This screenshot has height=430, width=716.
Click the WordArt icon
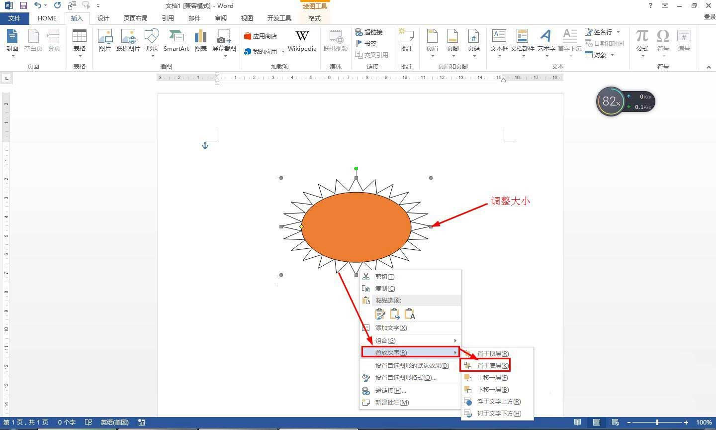point(546,40)
